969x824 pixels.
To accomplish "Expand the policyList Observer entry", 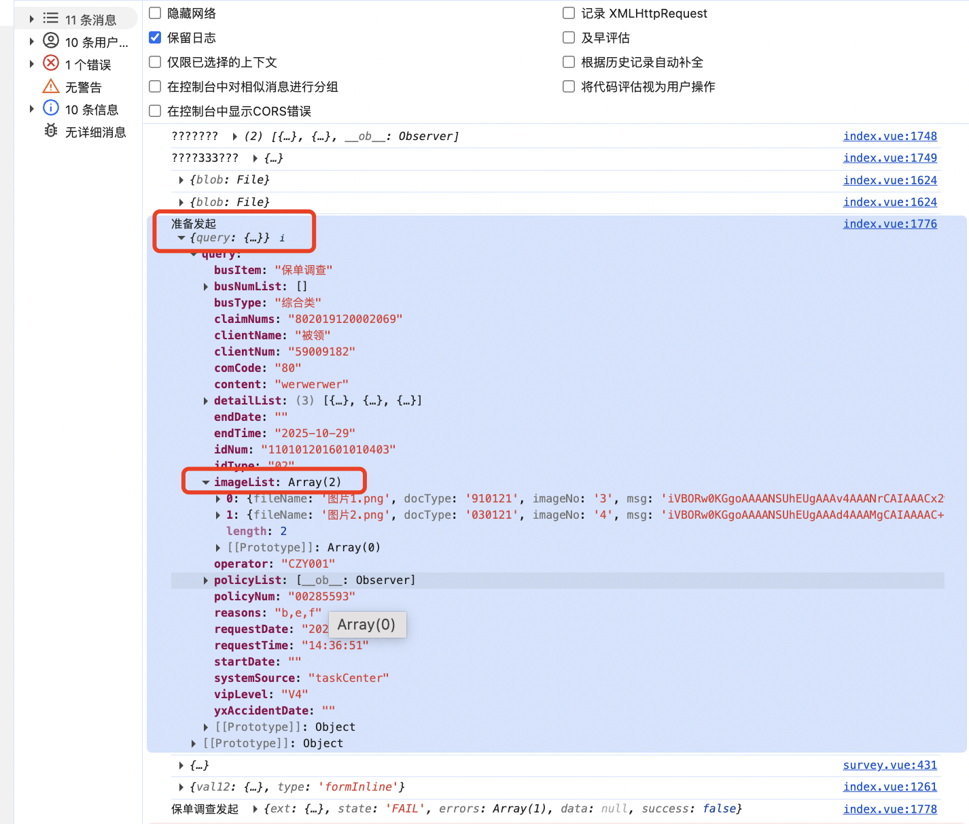I will click(x=206, y=581).
